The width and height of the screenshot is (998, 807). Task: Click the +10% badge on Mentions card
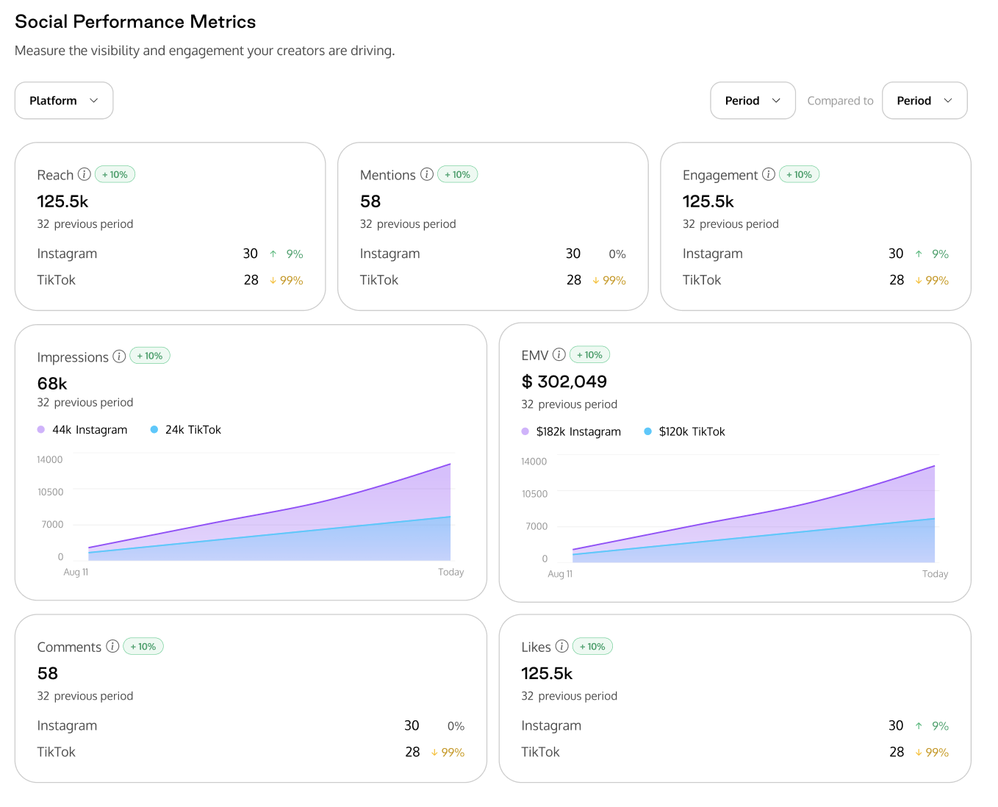(458, 174)
